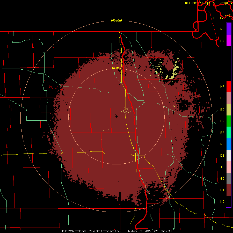Screen dimensions: 233x233
Task: Click the DS legend label
Action: click(222, 156)
